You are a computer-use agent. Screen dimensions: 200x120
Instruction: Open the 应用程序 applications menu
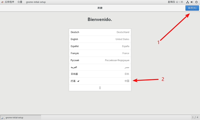tap(9, 2)
